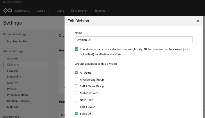
Task: Click the Integrations heading
Action: coord(11,117)
